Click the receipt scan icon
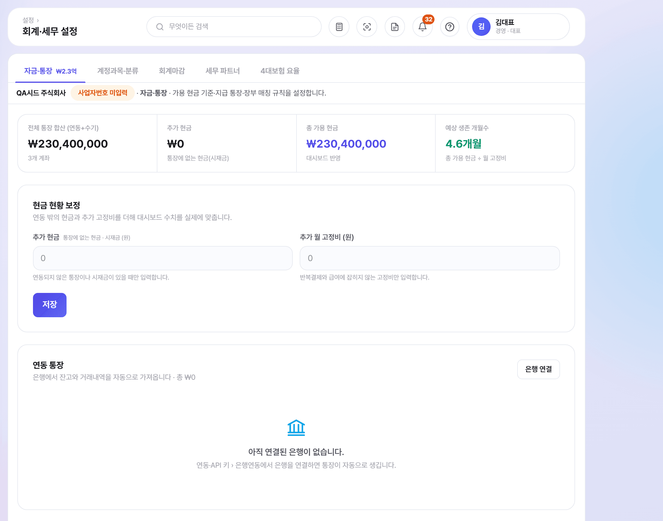663x521 pixels. point(367,27)
